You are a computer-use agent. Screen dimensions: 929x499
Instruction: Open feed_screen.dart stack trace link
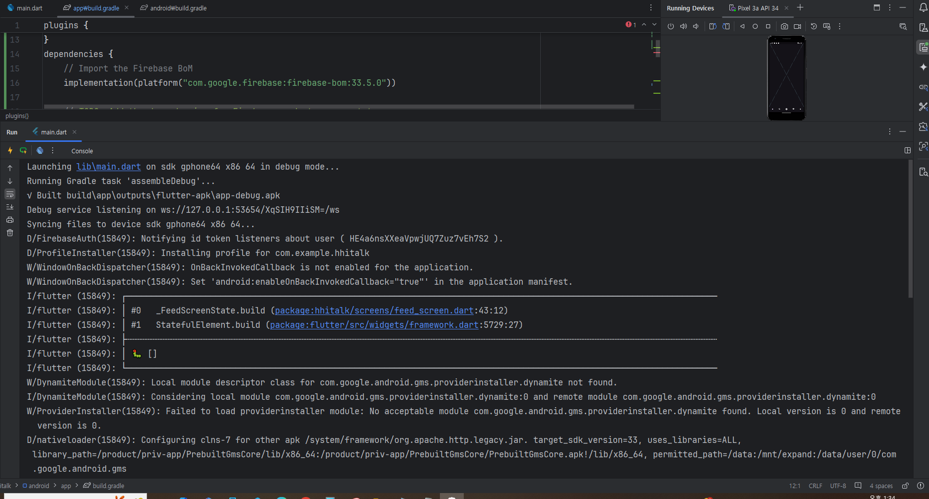pyautogui.click(x=374, y=311)
